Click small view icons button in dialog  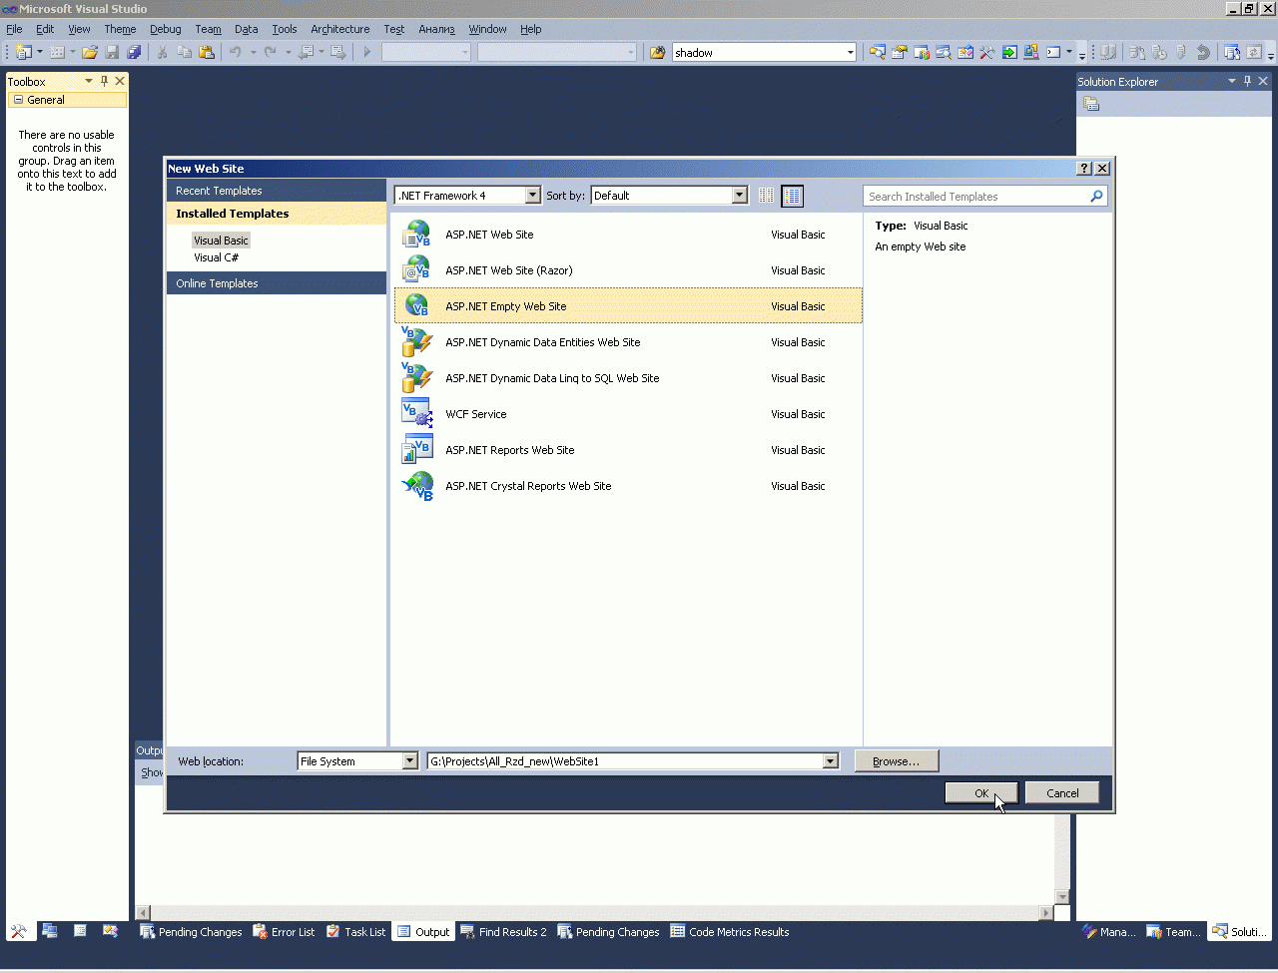pos(767,196)
